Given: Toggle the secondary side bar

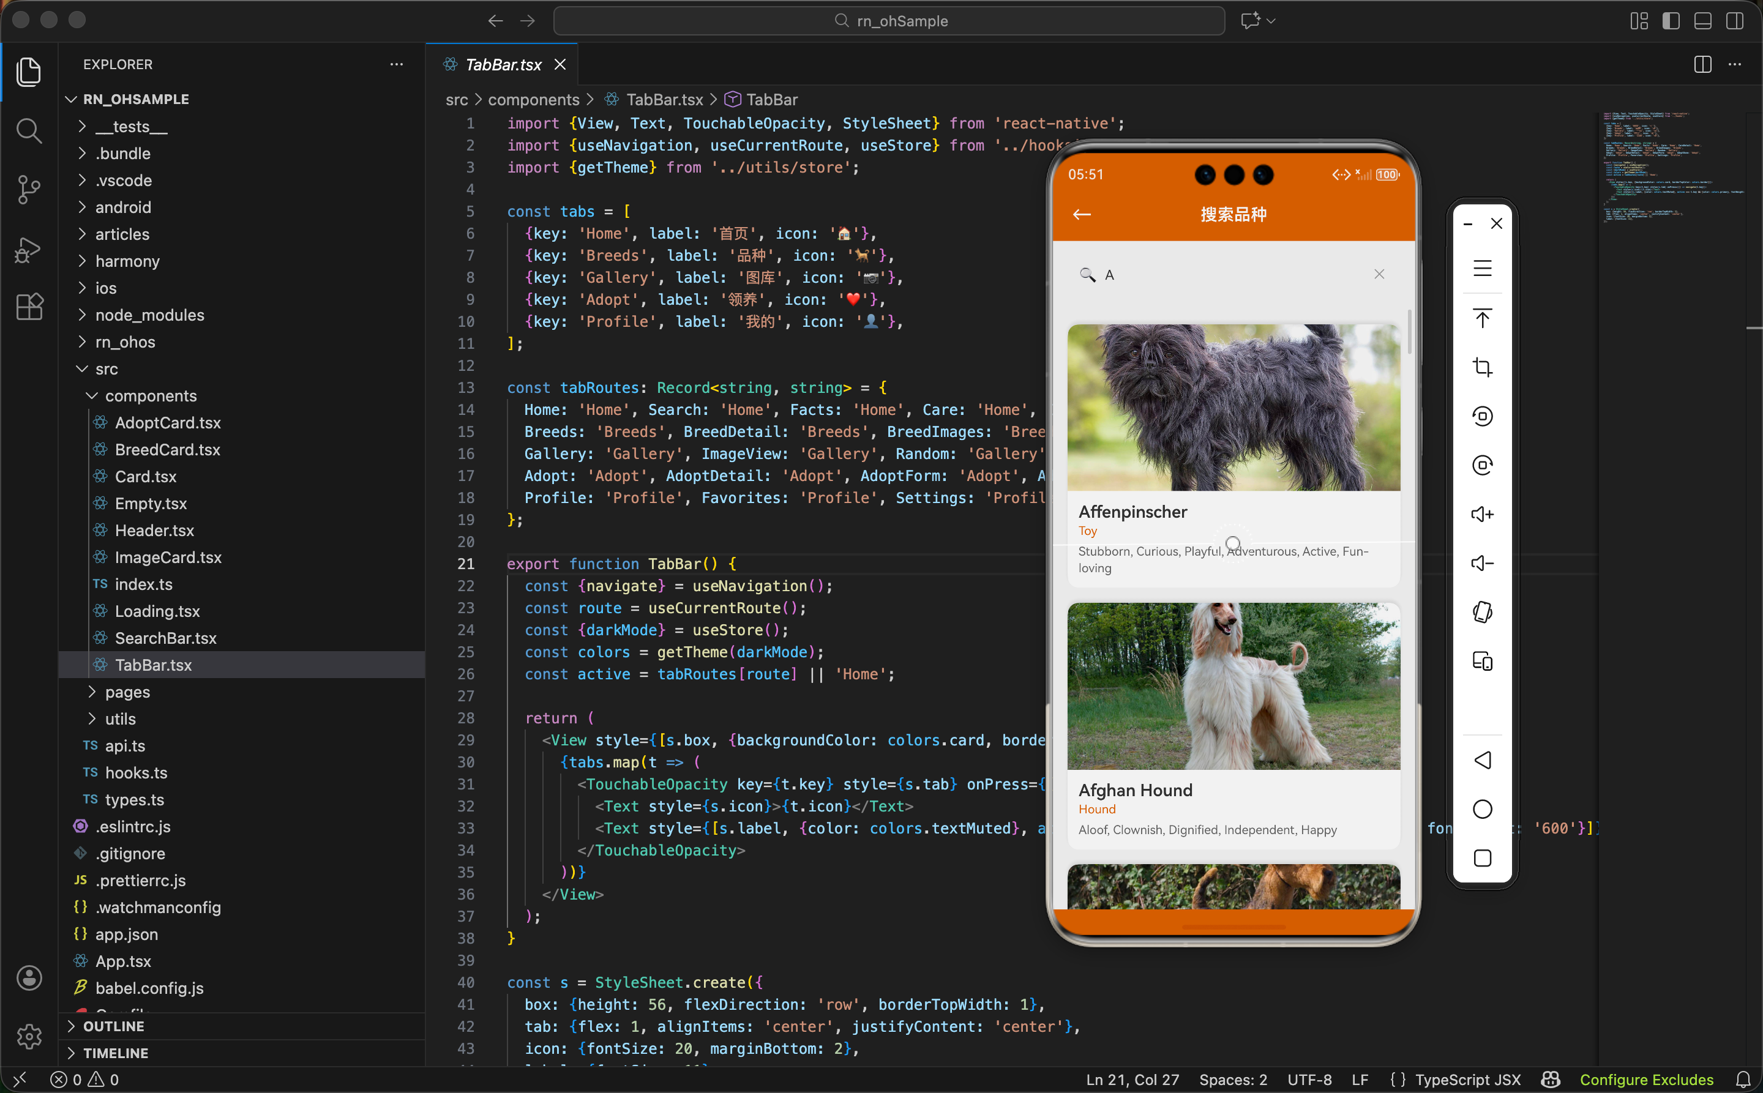Looking at the screenshot, I should point(1734,21).
